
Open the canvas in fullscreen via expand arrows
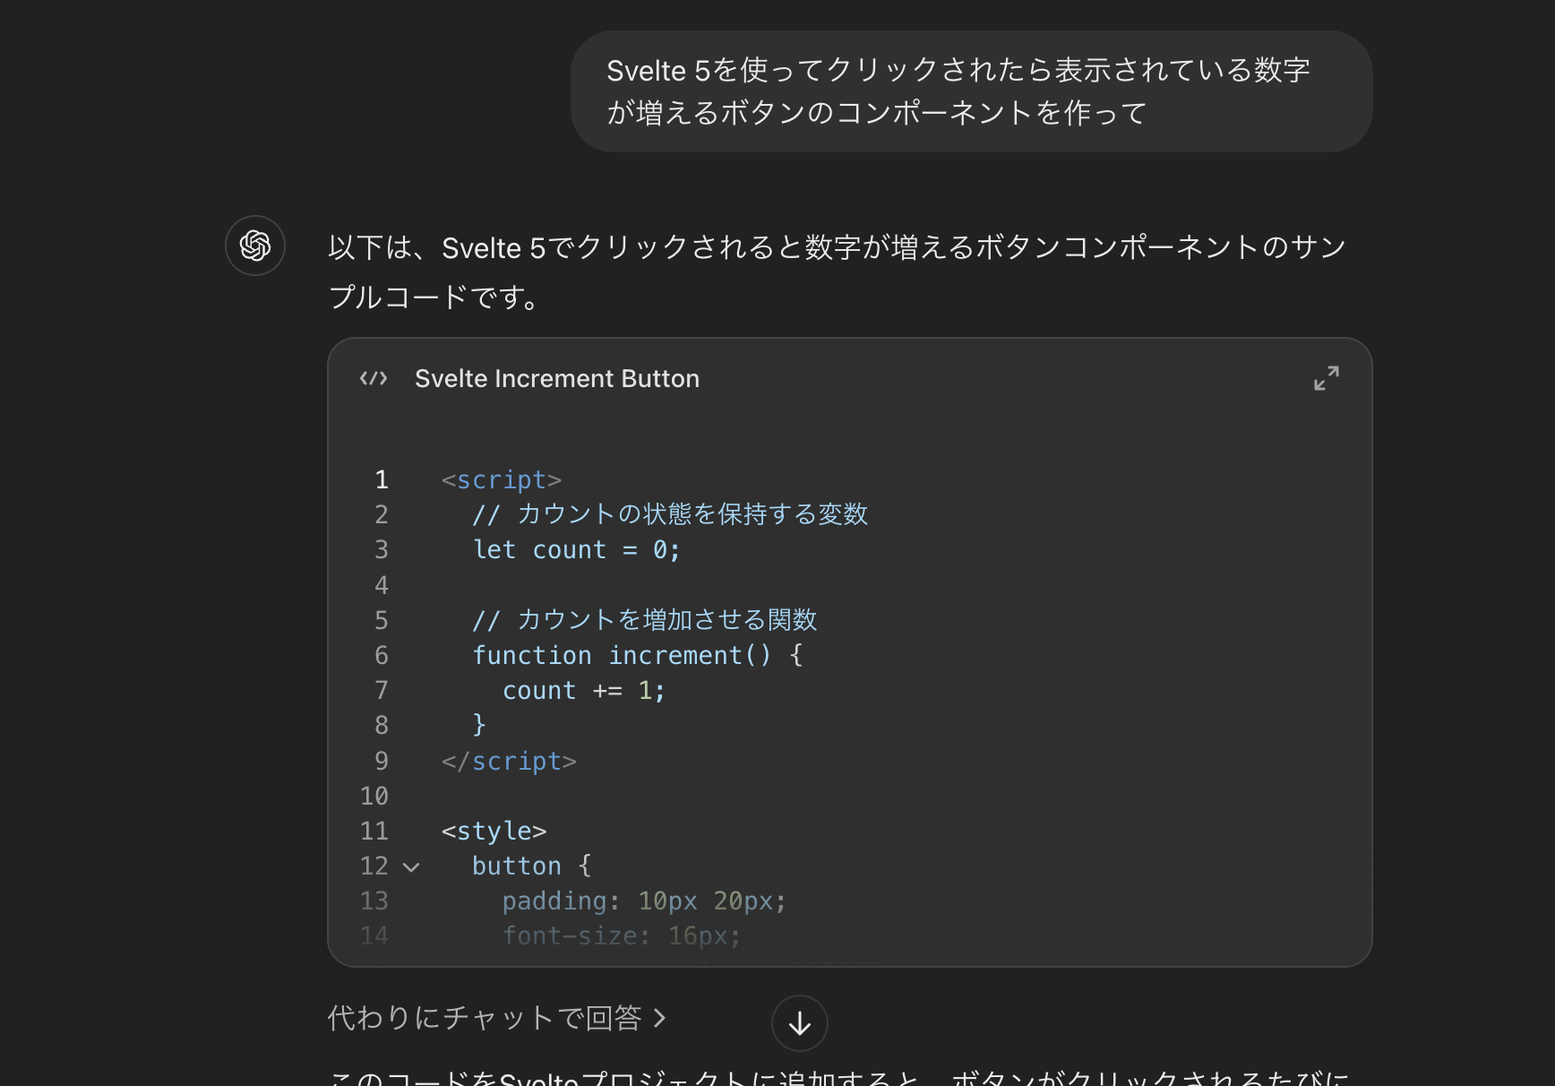(1327, 378)
